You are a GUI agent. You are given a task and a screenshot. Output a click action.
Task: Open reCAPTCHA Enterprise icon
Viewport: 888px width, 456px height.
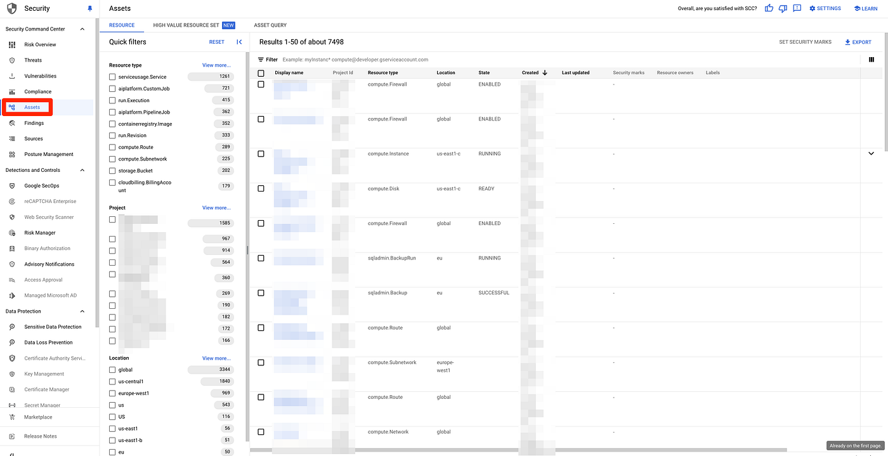coord(12,202)
